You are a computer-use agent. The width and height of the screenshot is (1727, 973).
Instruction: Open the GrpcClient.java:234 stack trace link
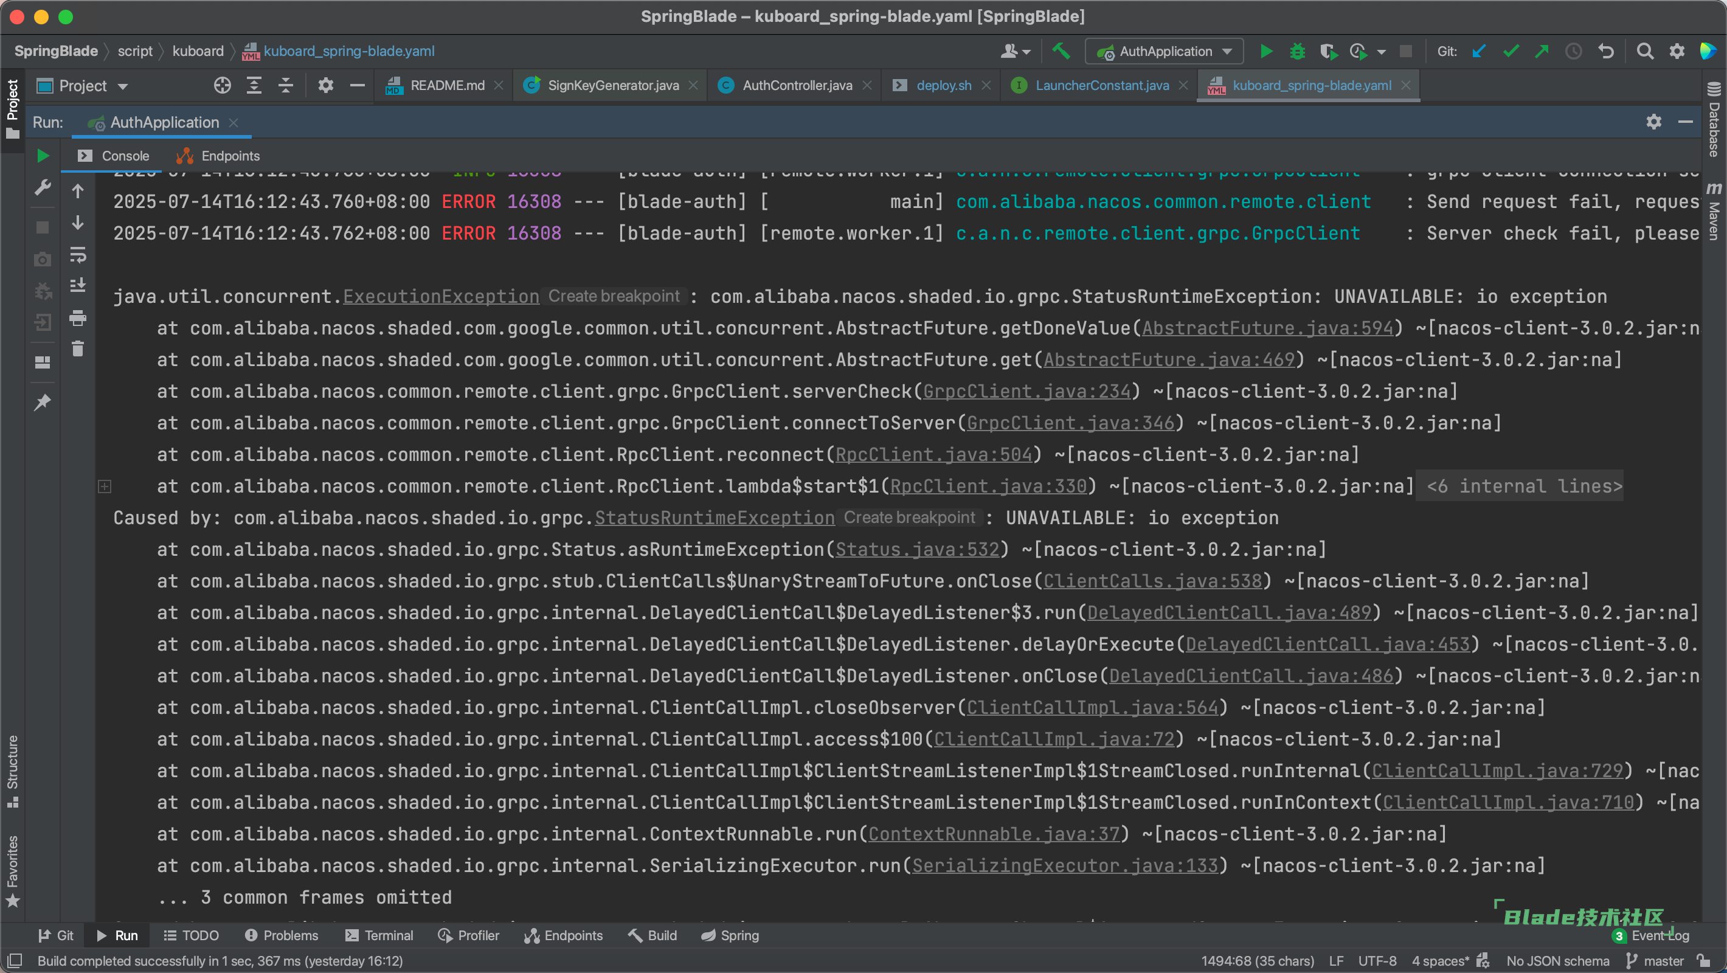click(x=1026, y=392)
